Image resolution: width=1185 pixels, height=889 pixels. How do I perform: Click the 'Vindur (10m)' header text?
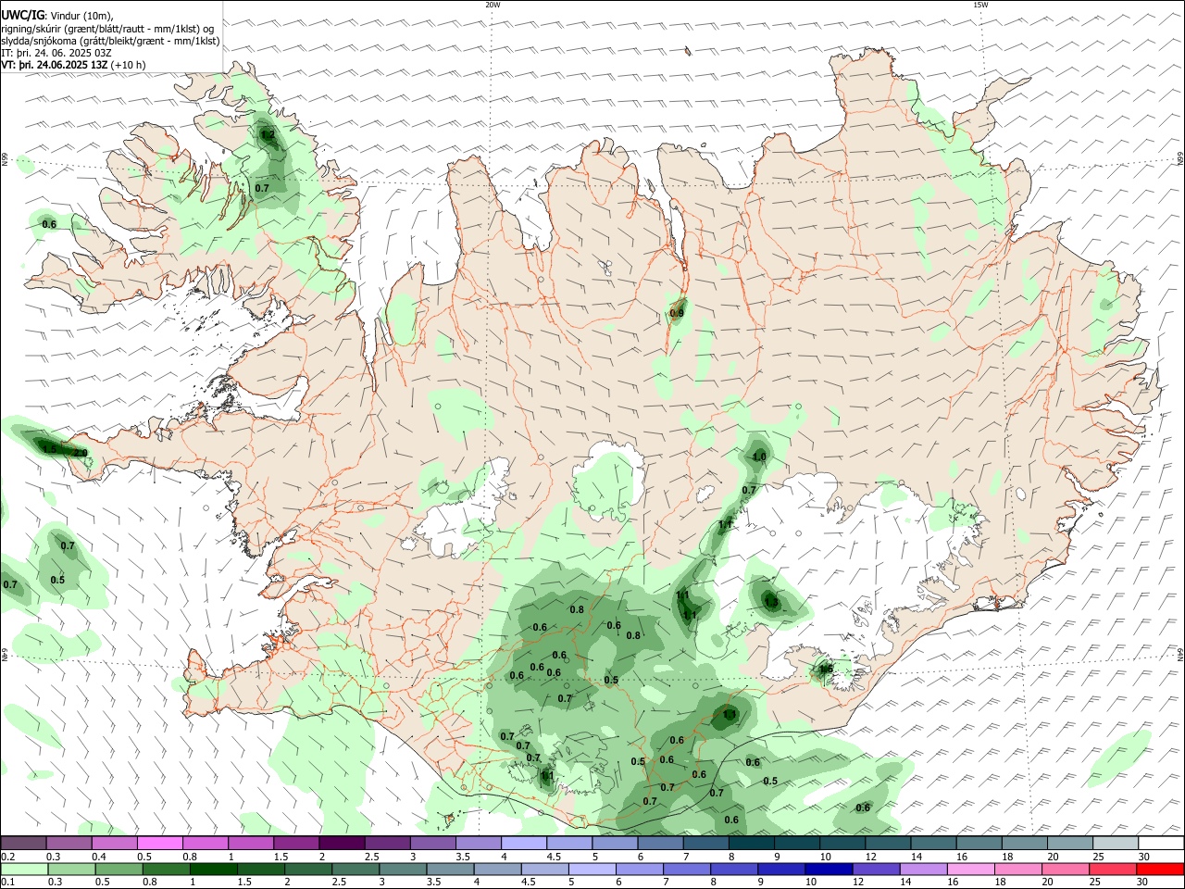coord(81,16)
